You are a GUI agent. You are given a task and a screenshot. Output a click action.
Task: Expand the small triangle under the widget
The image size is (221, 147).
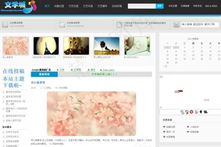tap(161, 108)
